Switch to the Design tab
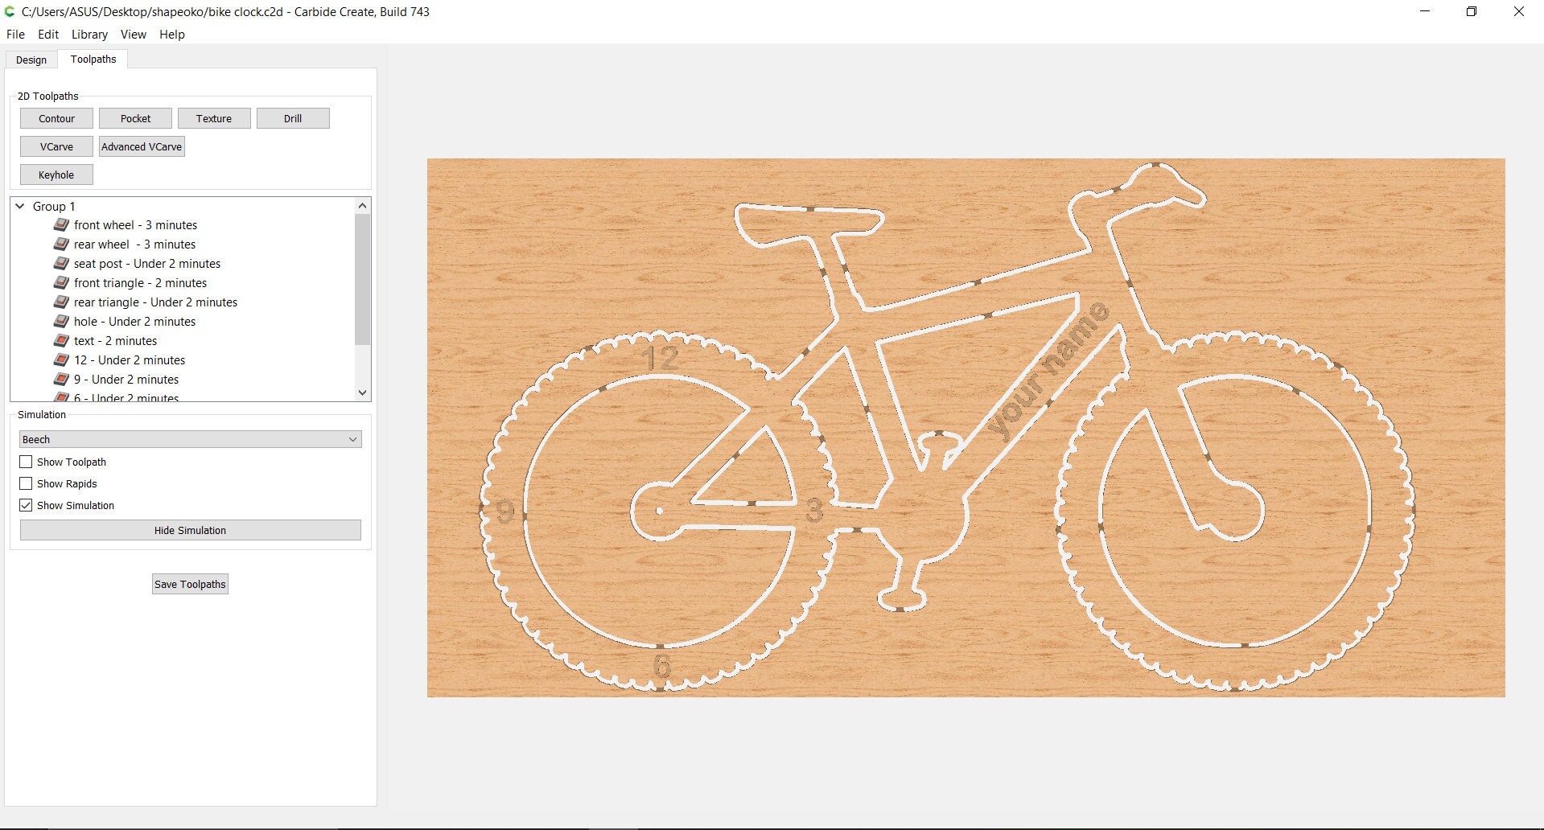 31,60
